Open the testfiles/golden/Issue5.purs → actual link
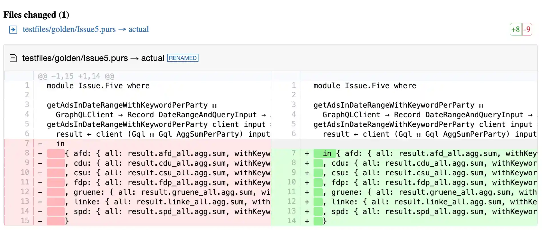This screenshot has width=542, height=230. (x=86, y=29)
